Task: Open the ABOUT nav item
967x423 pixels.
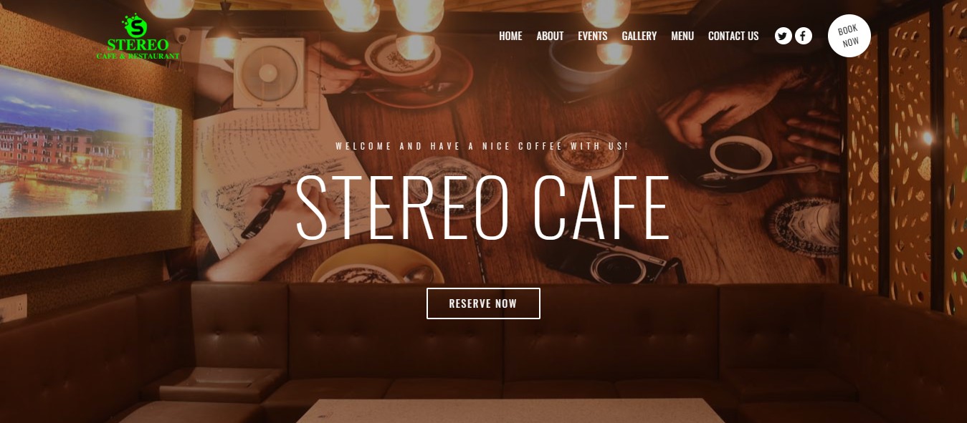Action: coord(550,36)
